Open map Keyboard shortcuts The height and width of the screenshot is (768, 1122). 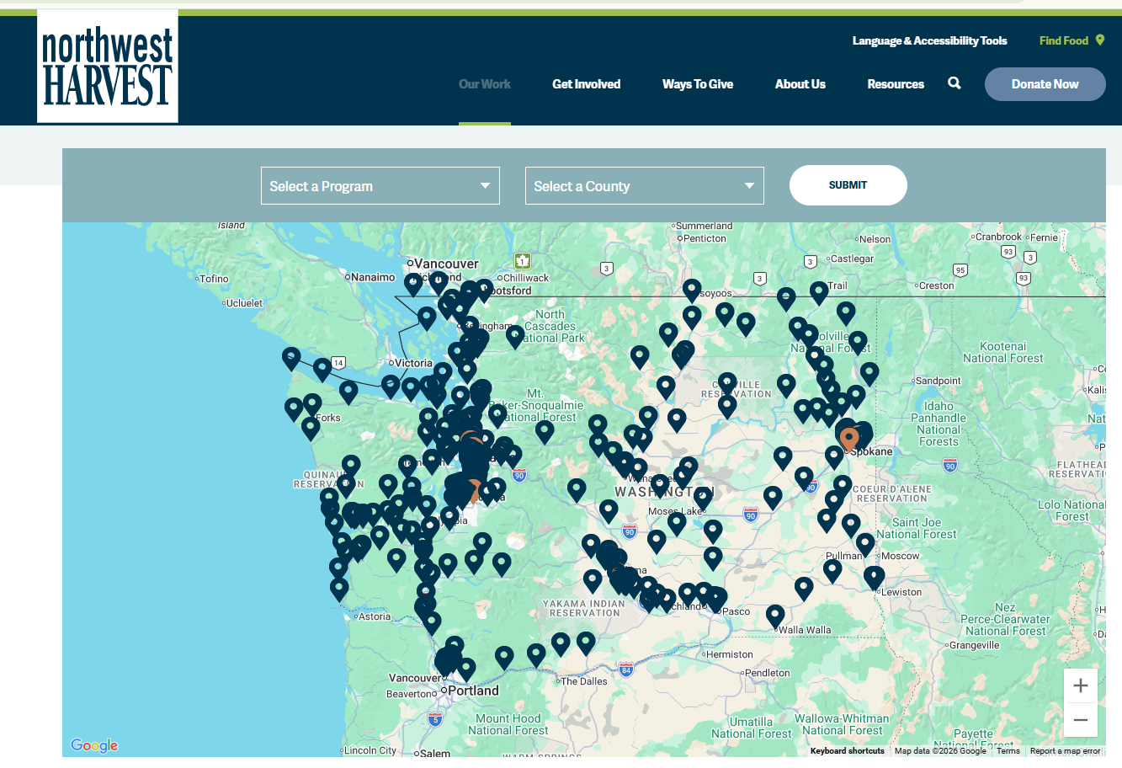(x=848, y=751)
